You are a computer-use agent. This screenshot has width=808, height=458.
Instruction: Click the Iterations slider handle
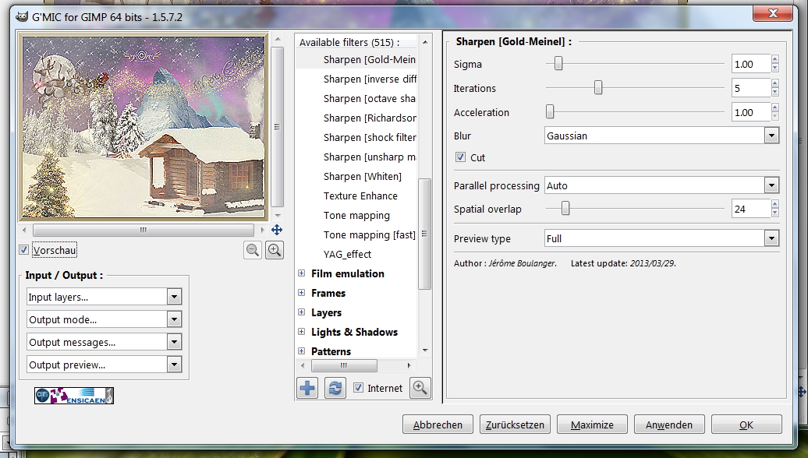(x=597, y=87)
